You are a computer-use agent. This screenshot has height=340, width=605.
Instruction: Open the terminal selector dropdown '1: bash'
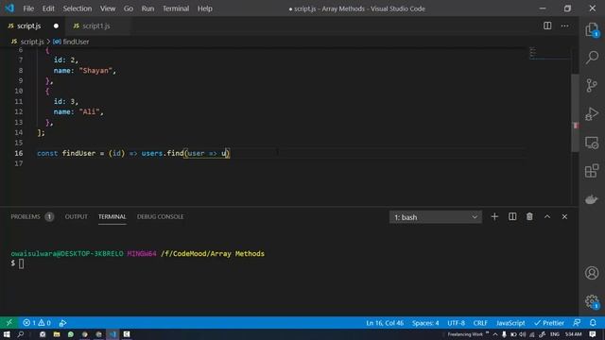point(435,217)
